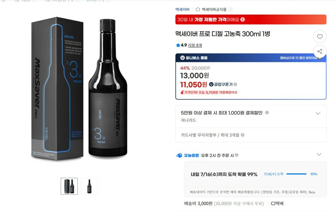Click the 오늘출발 delivery truck icon
This screenshot has width=336, height=212.
tap(179, 156)
